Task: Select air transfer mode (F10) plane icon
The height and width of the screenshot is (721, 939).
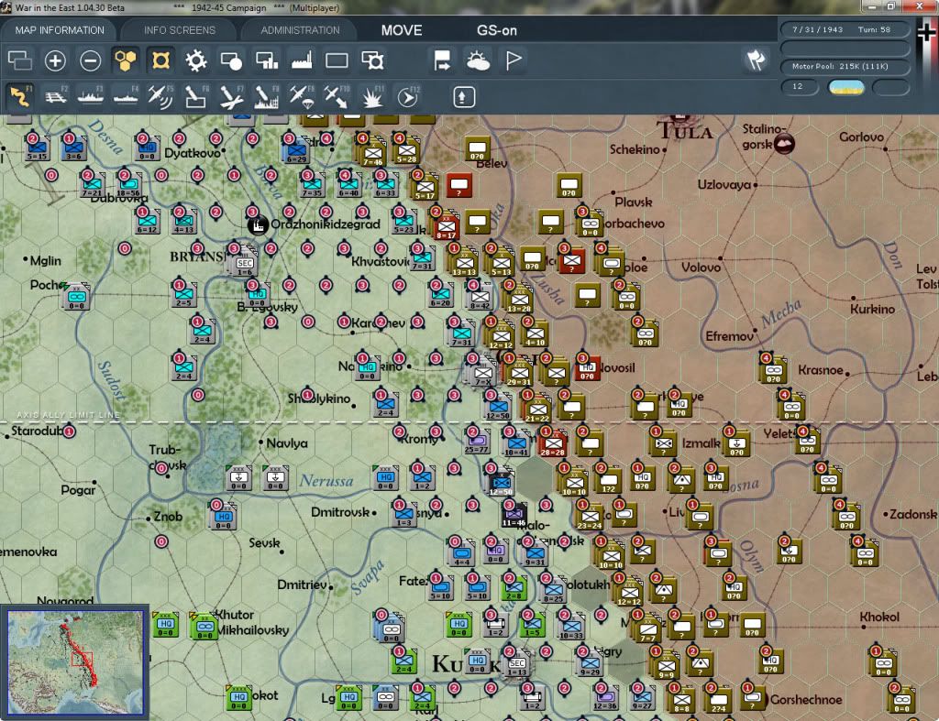Action: point(337,96)
